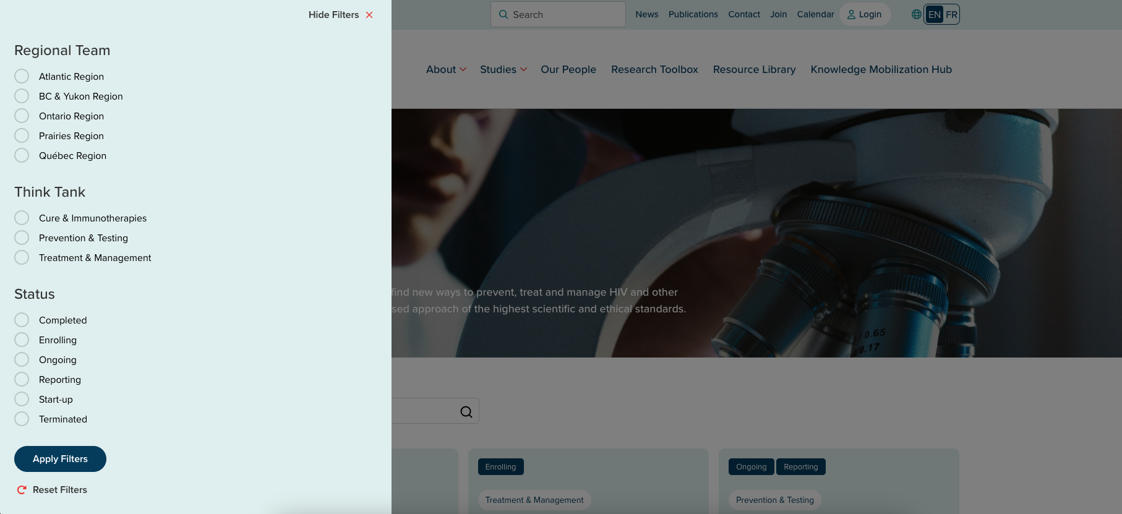Click the globe language icon

coord(916,14)
